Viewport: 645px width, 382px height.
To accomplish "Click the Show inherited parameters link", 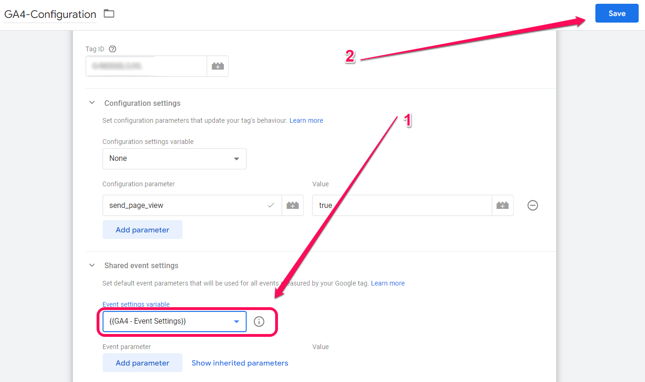I will (240, 363).
